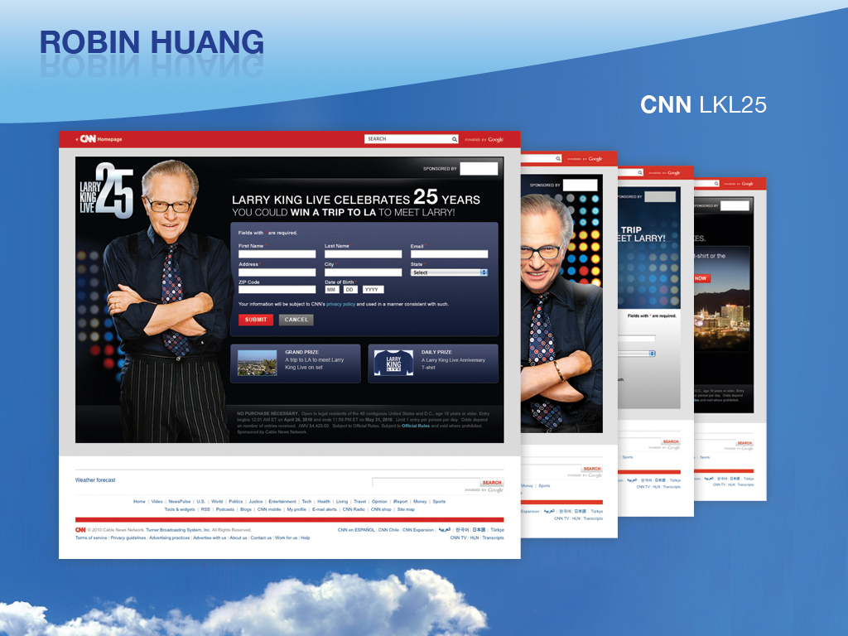Click the DD date of birth field

tap(350, 290)
